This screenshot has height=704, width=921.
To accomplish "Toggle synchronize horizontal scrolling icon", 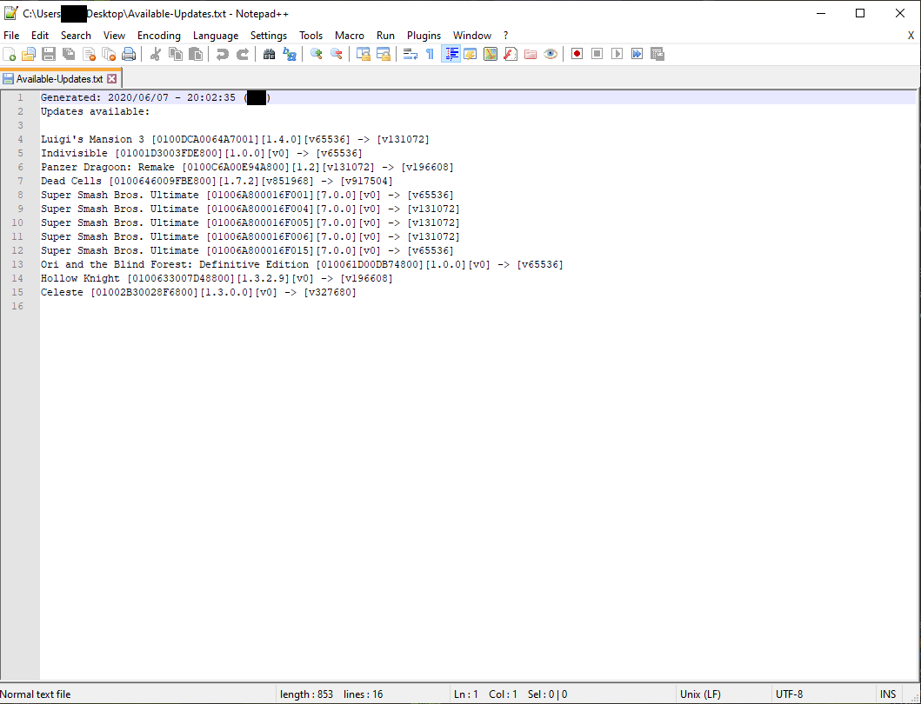I will [x=383, y=54].
